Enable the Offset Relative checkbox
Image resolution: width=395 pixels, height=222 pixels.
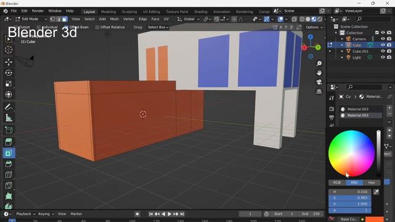(97, 27)
